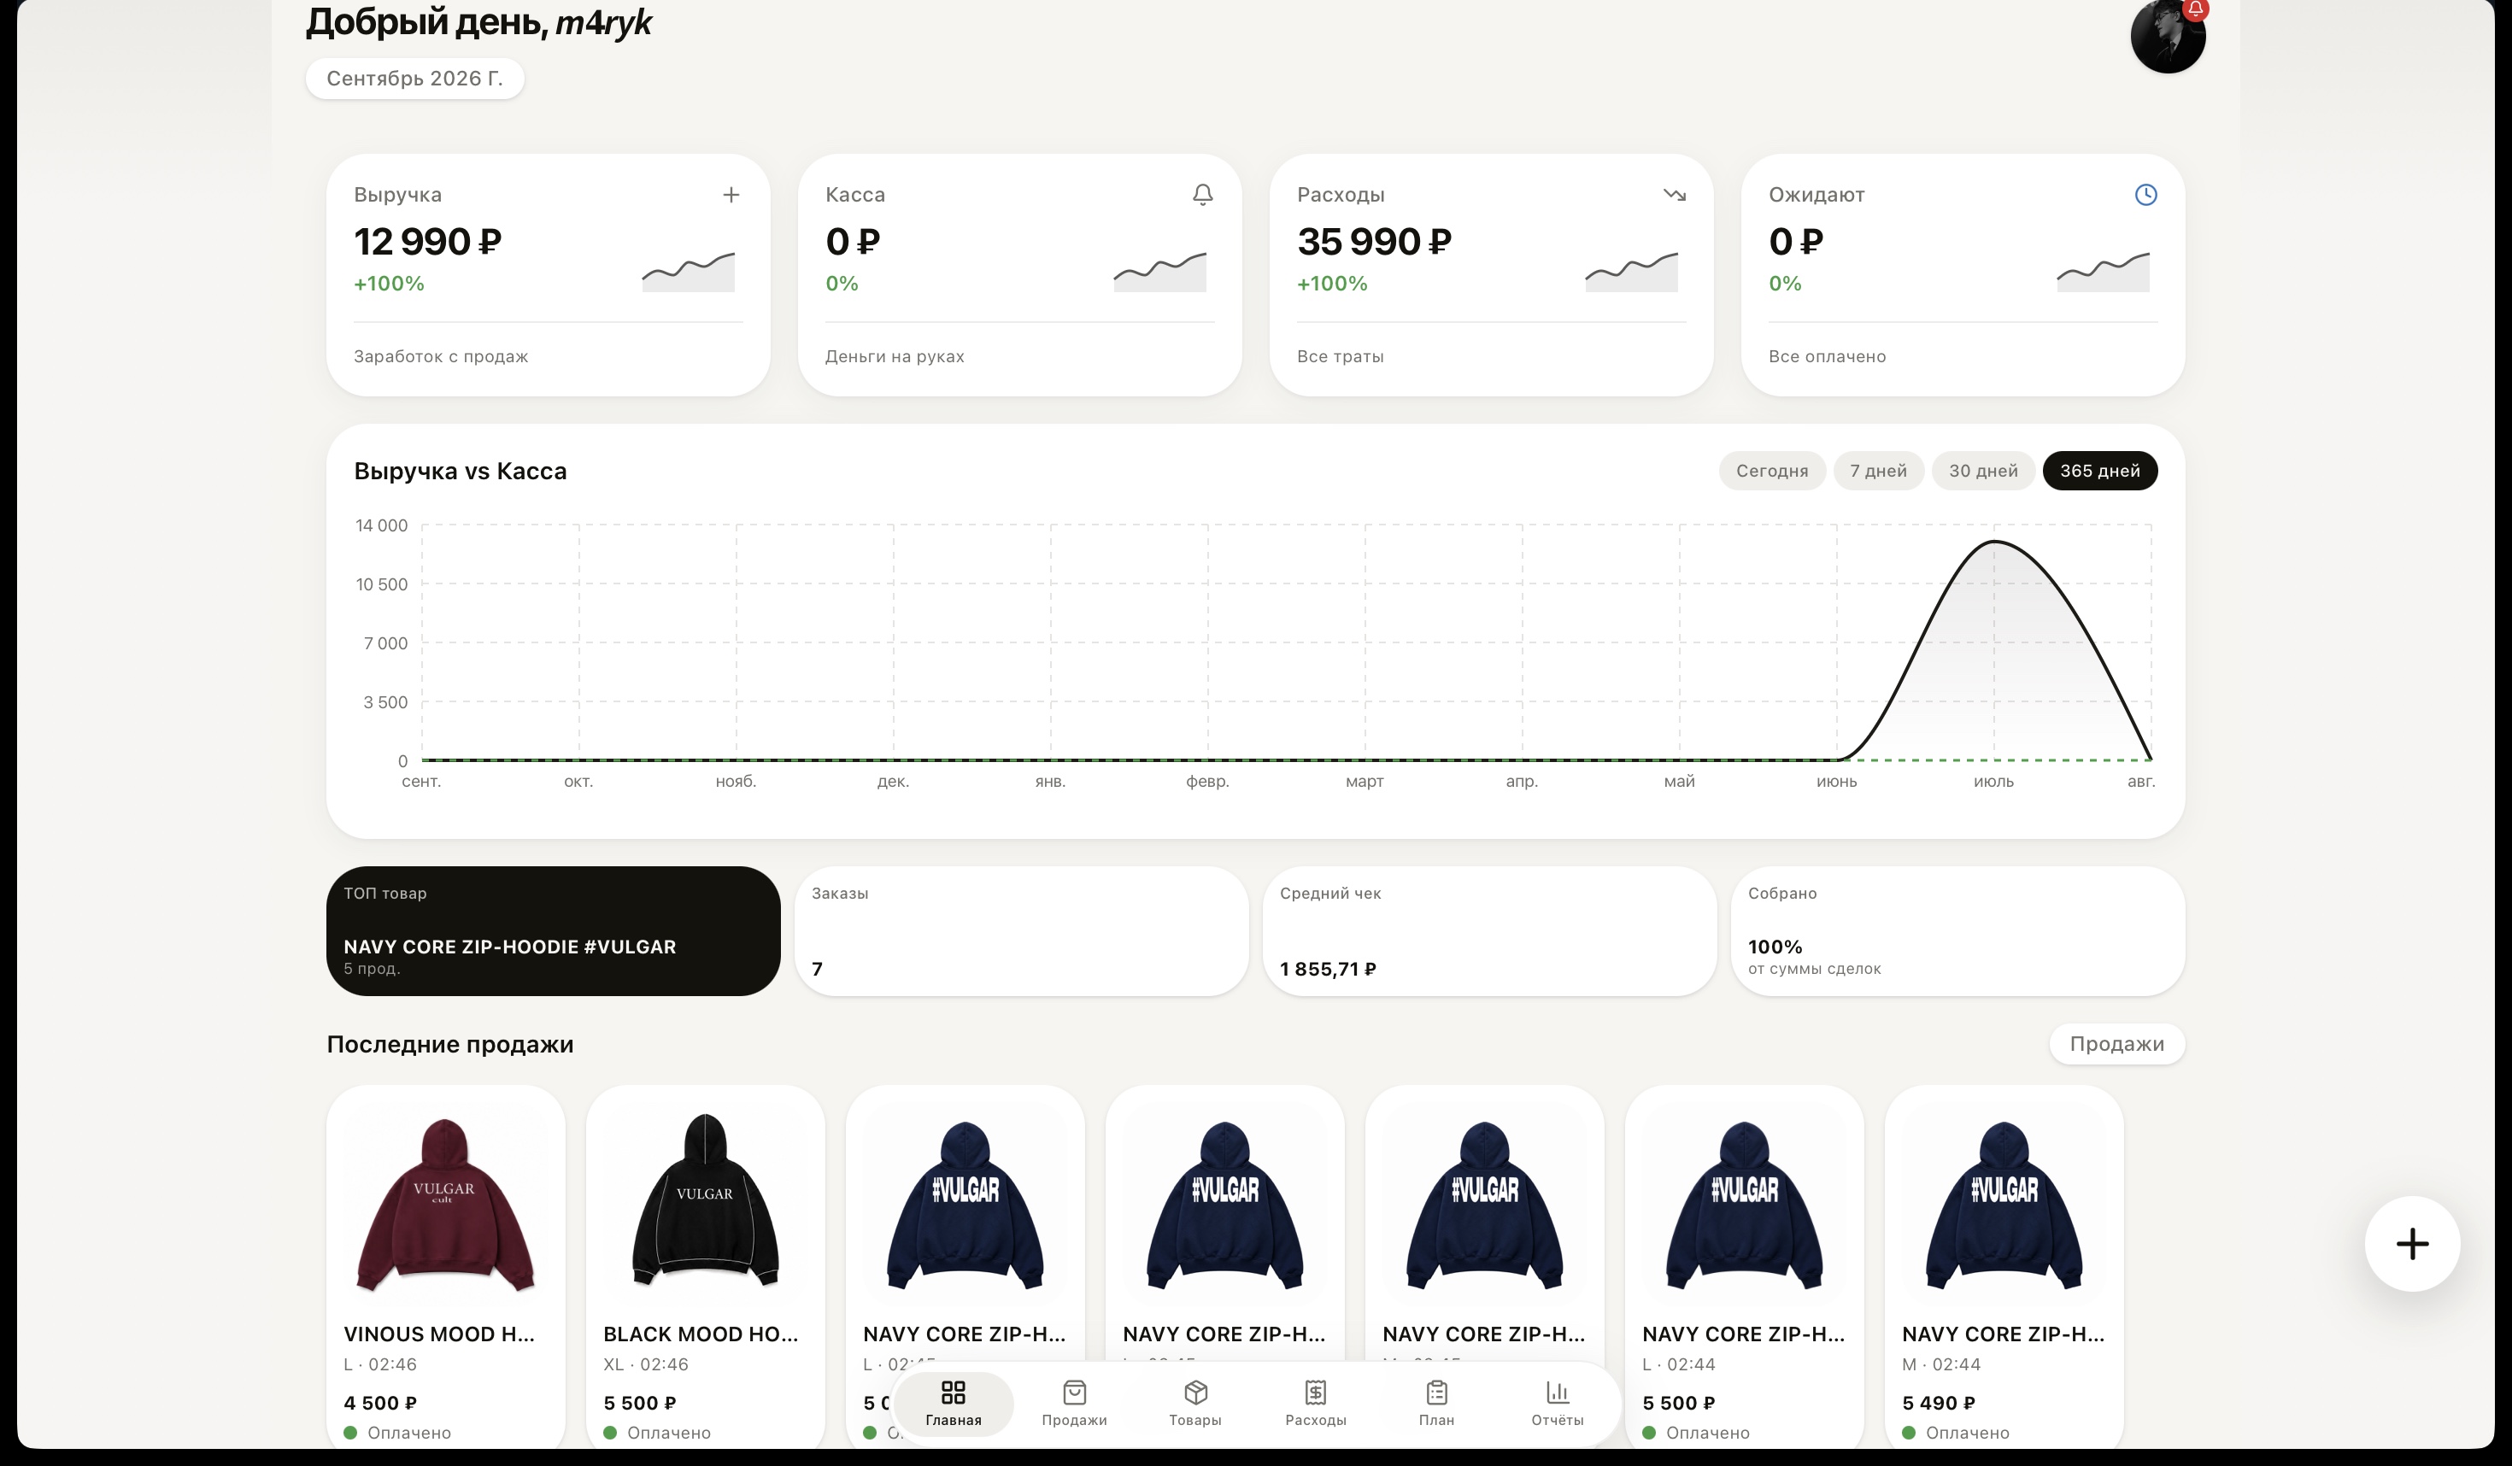This screenshot has width=2512, height=1466.
Task: Switch the chart range to 7 дней
Action: (1878, 472)
